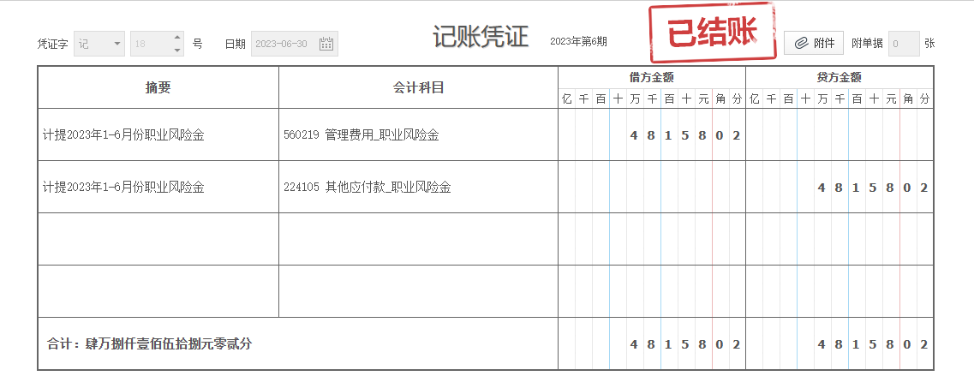Click the date field 2023-06-30
This screenshot has height=376, width=974.
click(283, 44)
